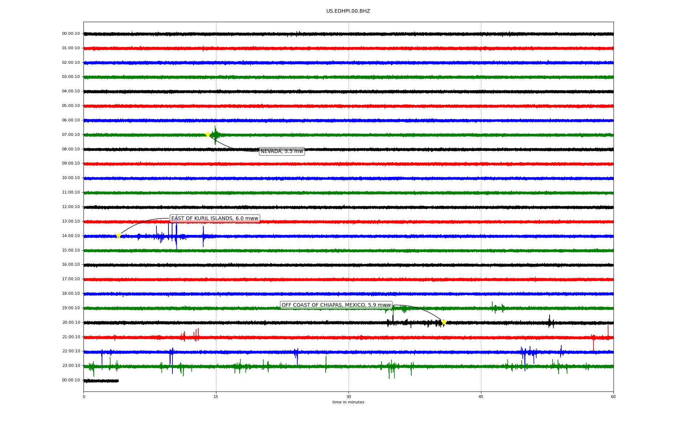
Task: Click the 15:00:10 time label
Action: 71,250
